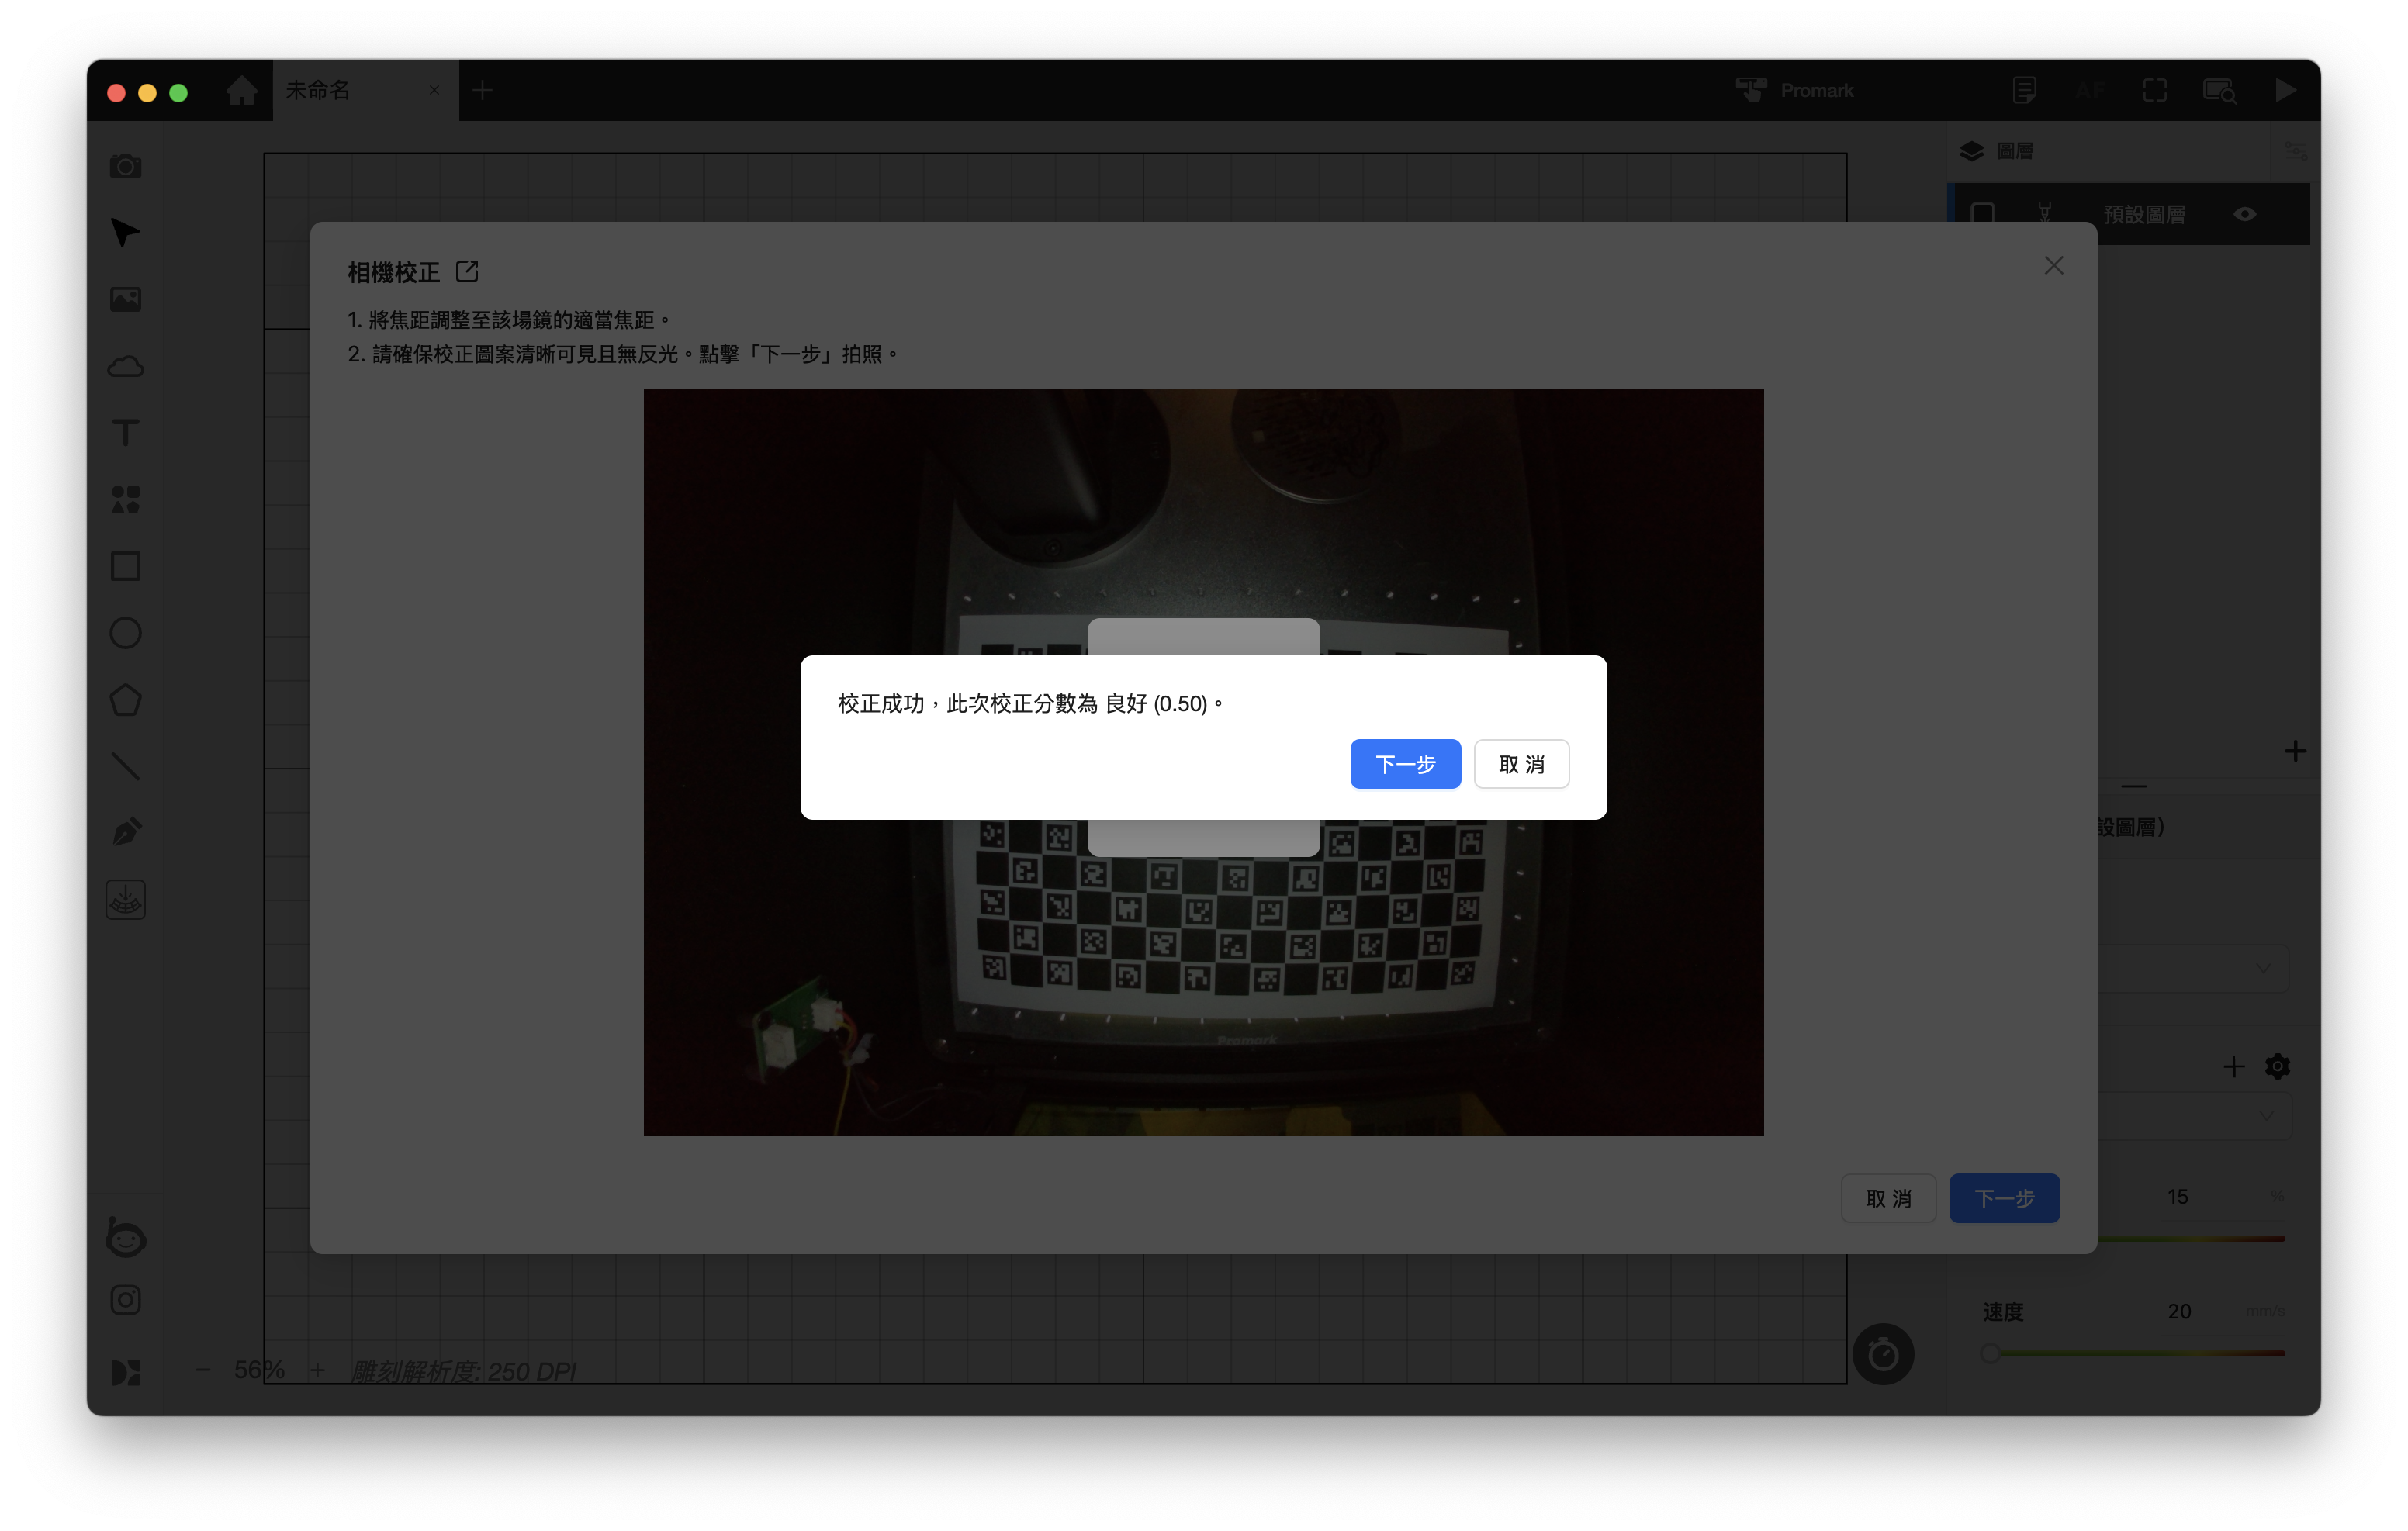Click the color box of 預設圖層 layer
Viewport: 2408px width, 1531px height.
click(x=1982, y=214)
